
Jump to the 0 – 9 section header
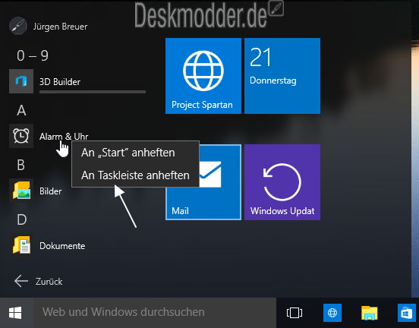point(33,55)
